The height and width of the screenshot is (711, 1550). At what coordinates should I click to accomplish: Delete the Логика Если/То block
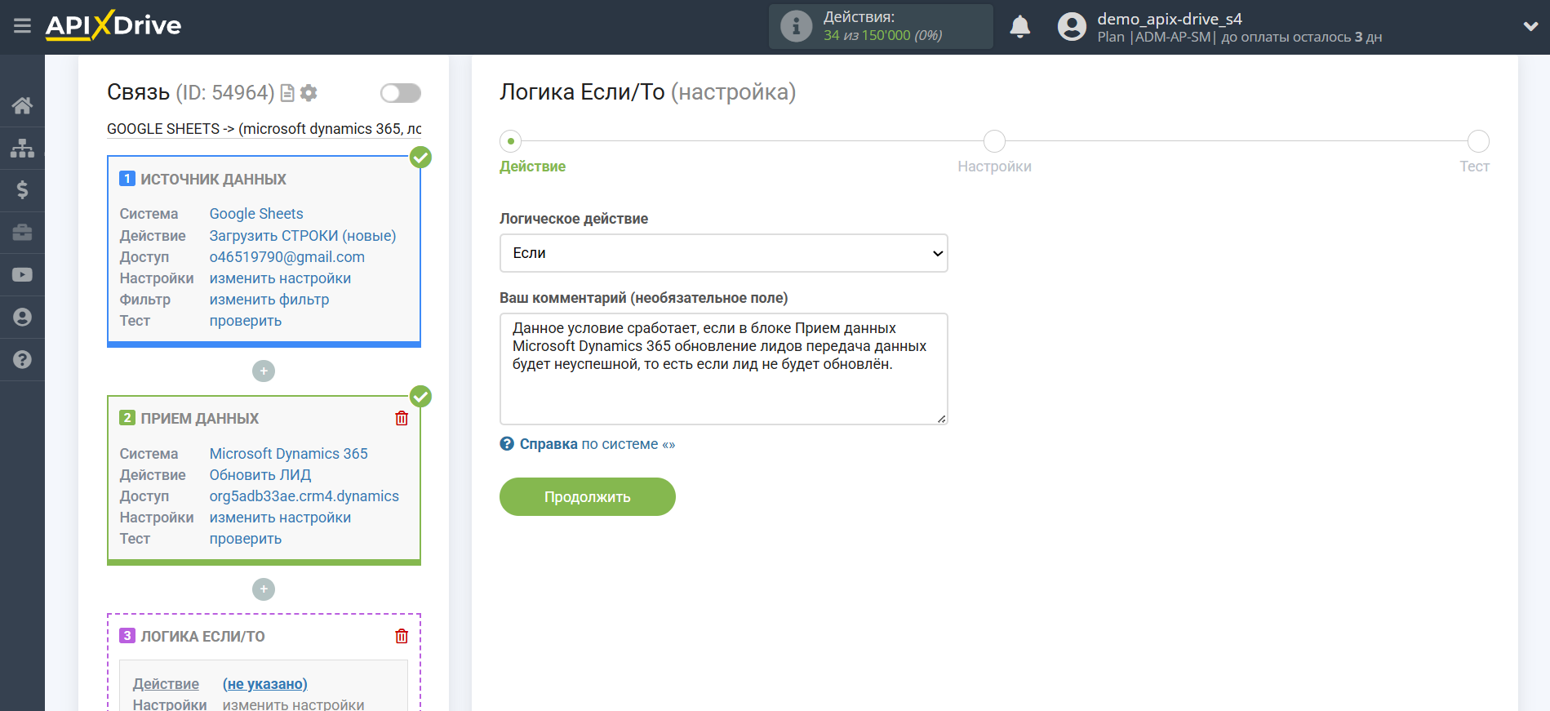402,636
